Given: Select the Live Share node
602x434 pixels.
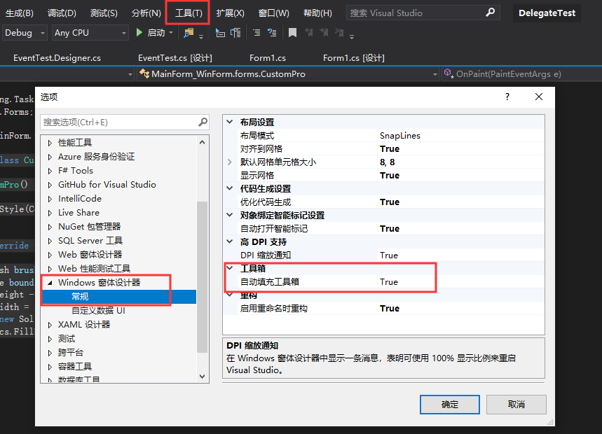Looking at the screenshot, I should [78, 213].
